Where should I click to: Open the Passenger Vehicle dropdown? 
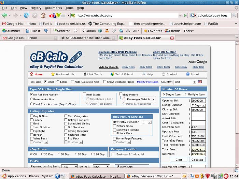141,99
